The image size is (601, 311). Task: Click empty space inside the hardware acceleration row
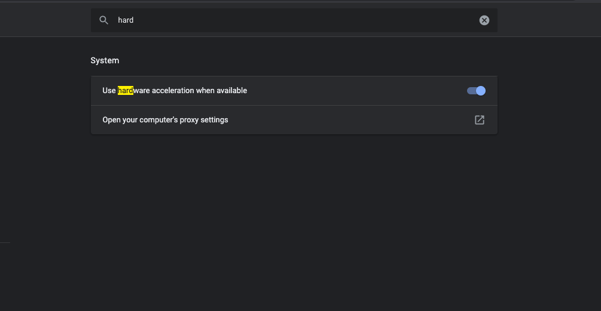(359, 91)
